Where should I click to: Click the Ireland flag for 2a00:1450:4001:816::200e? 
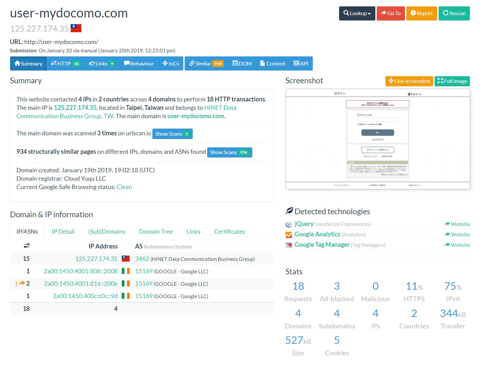(x=126, y=283)
